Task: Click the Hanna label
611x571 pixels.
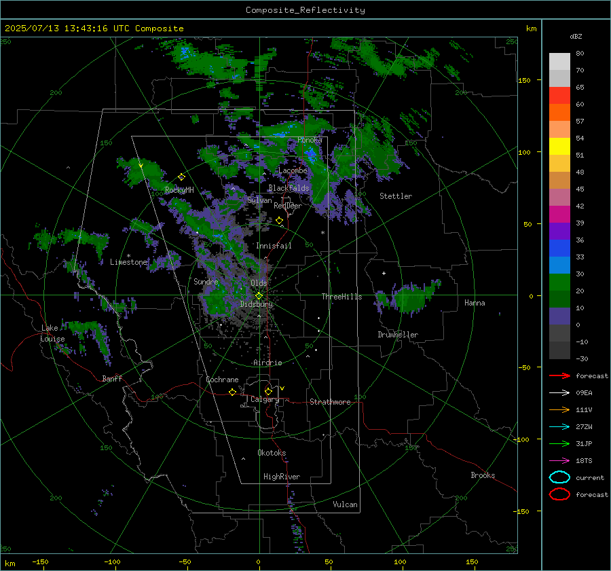Action: coord(475,303)
